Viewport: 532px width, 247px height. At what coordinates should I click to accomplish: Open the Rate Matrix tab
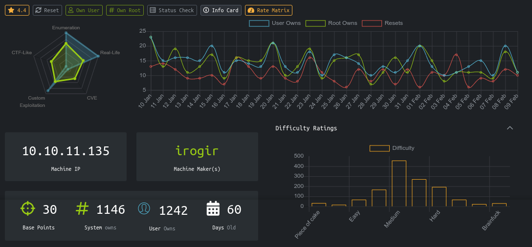click(x=268, y=10)
